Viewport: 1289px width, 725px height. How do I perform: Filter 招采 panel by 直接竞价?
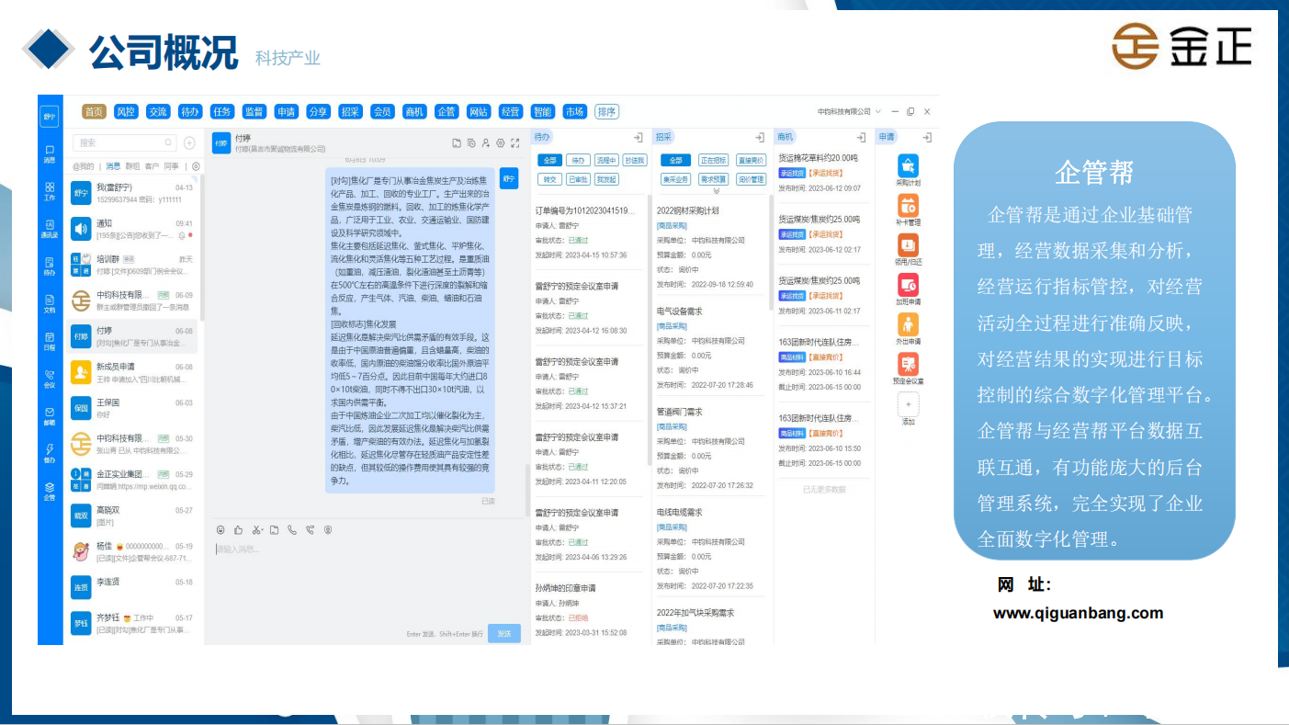tap(751, 160)
